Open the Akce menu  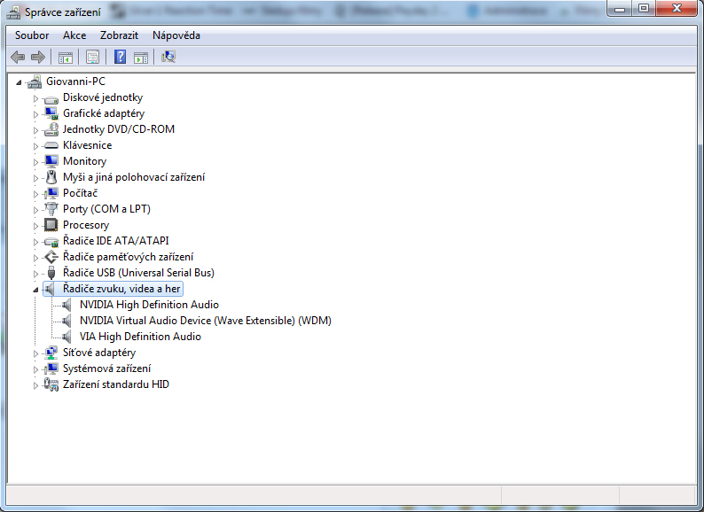click(74, 35)
